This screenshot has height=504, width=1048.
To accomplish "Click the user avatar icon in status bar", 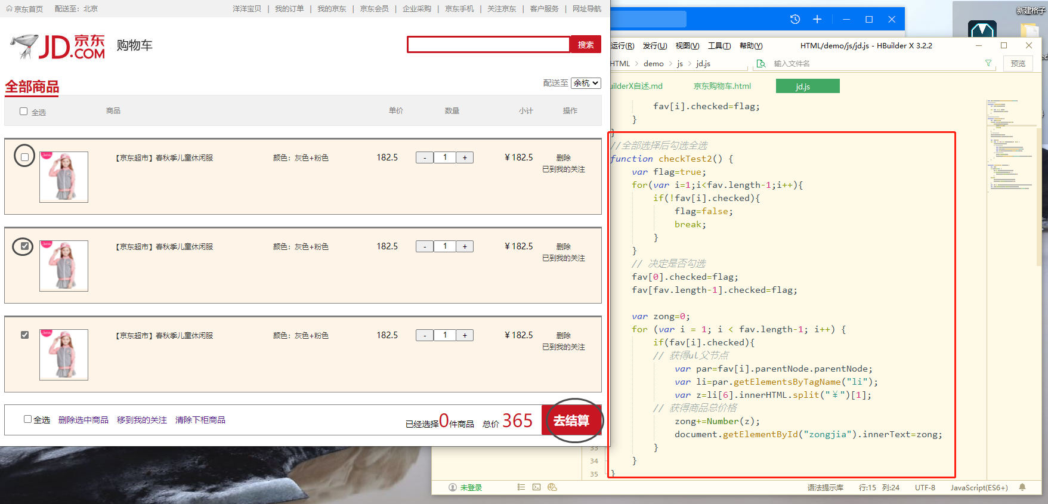I will pos(452,487).
